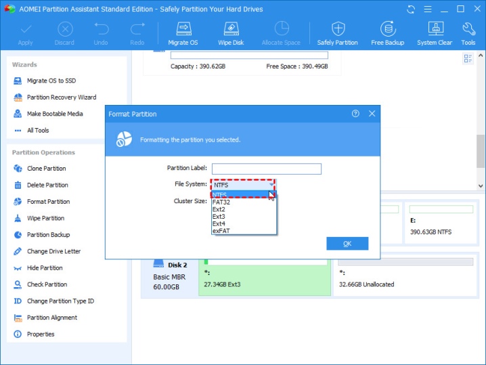Viewport: 486px width, 365px height.
Task: Click the E: partition usage bar
Action: pyautogui.click(x=441, y=209)
